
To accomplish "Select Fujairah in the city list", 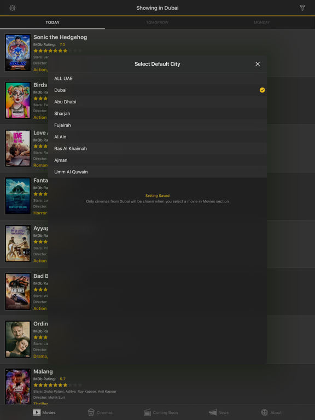I will [157, 125].
